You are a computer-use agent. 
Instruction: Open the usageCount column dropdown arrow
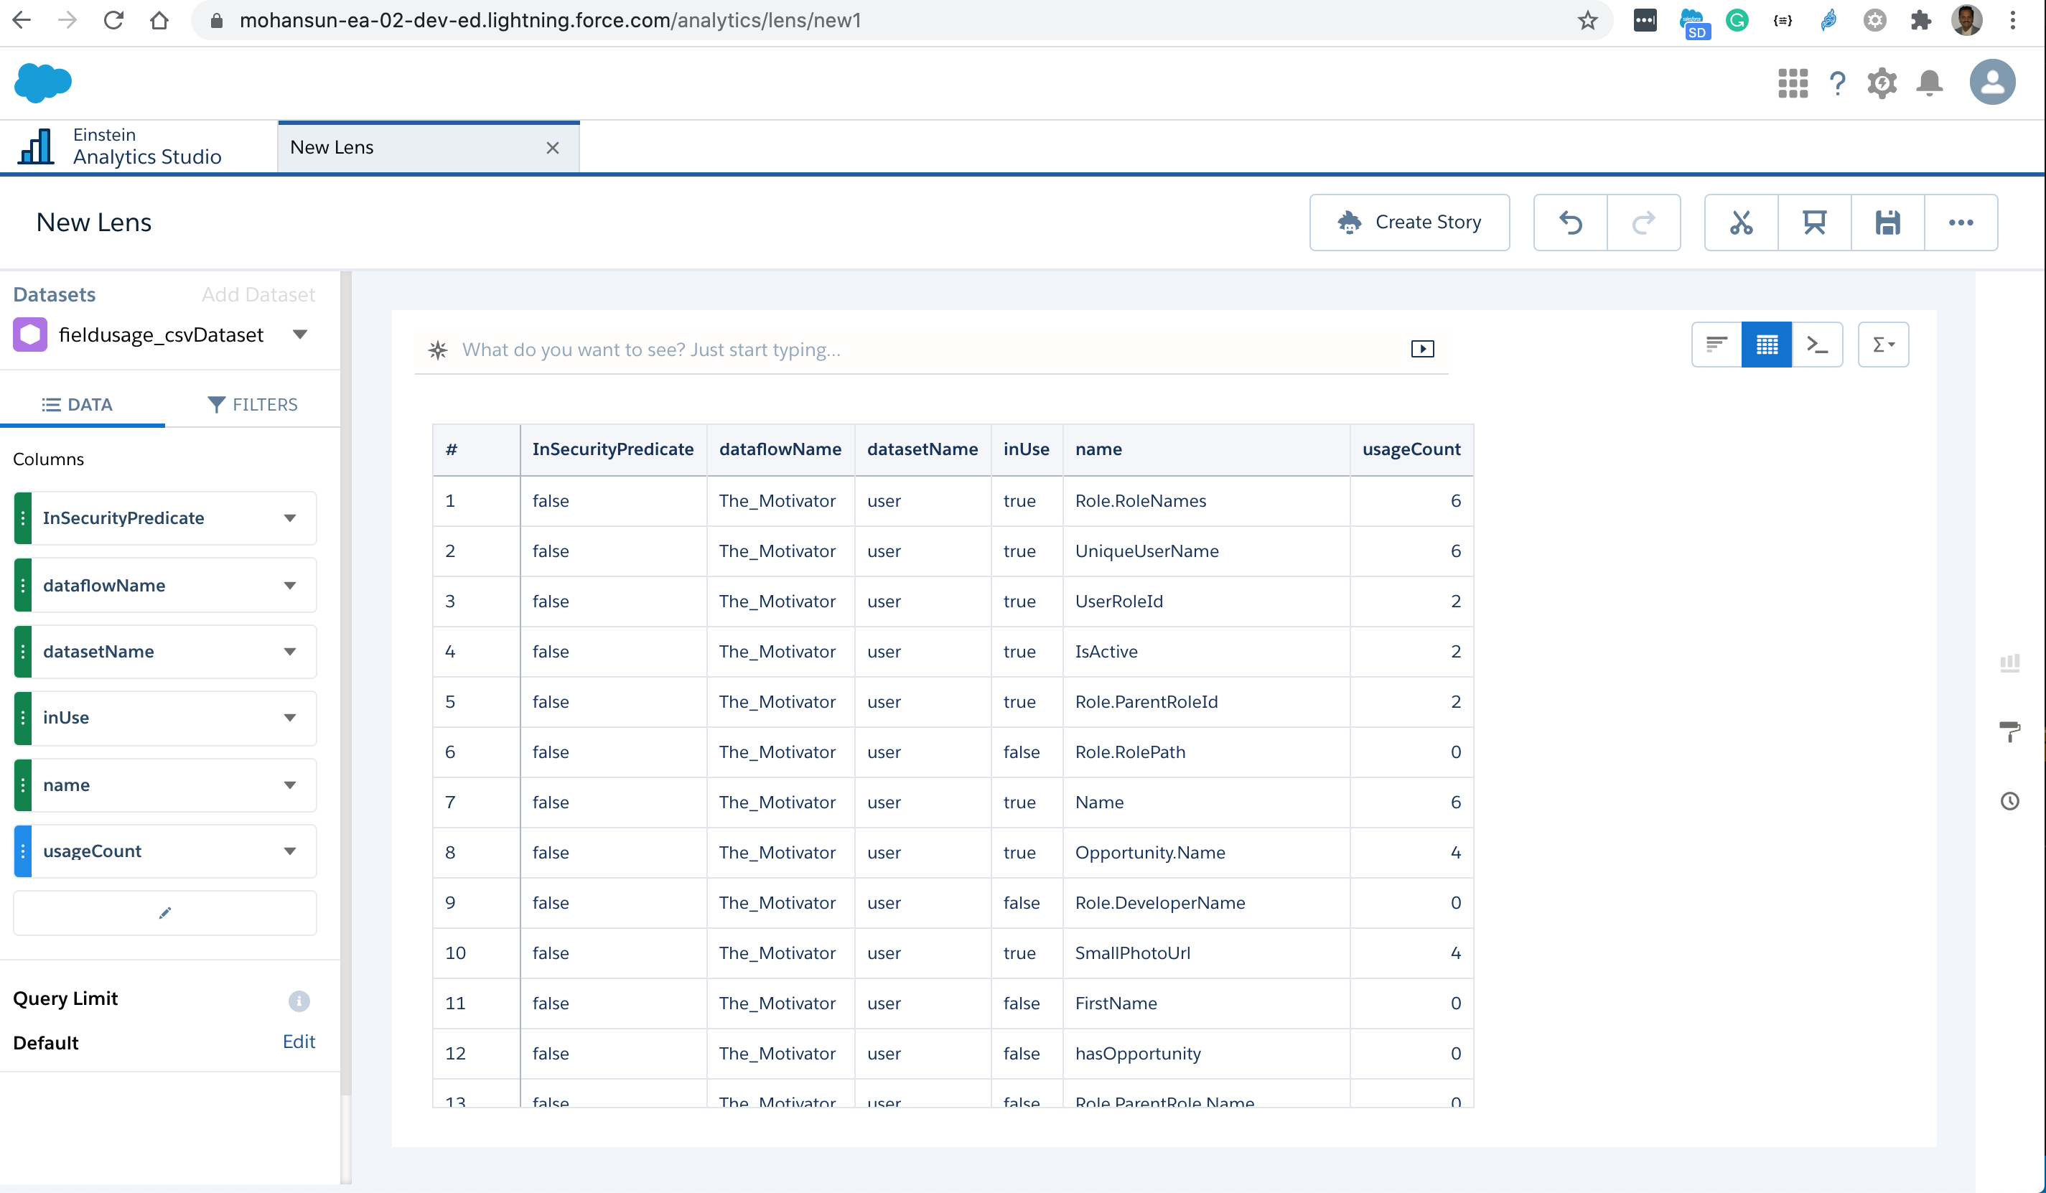[290, 851]
